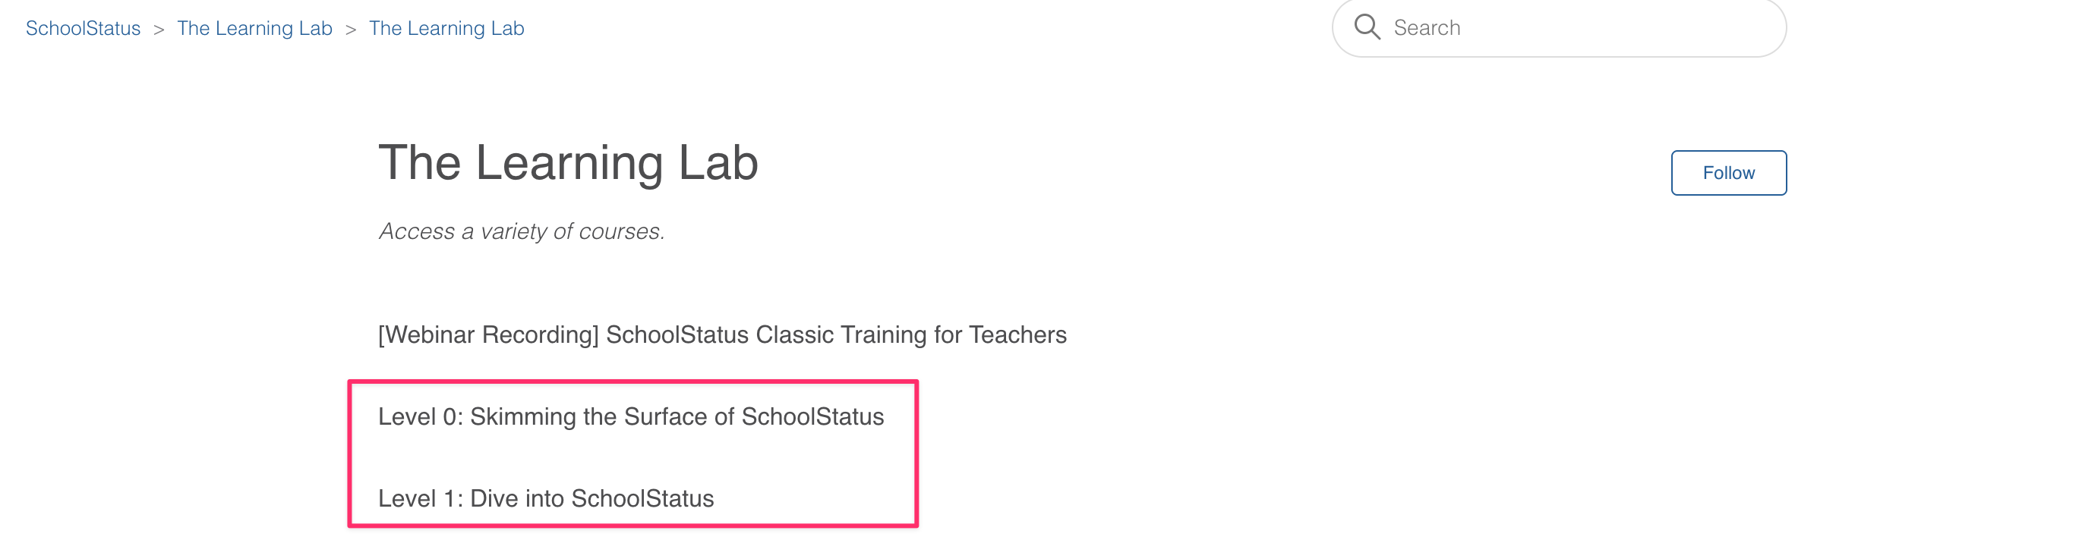
Task: Click the magnifying glass search icon
Action: click(1367, 27)
